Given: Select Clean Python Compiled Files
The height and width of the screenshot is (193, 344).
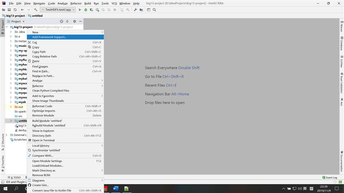Looking at the screenshot, I should tap(65, 90).
